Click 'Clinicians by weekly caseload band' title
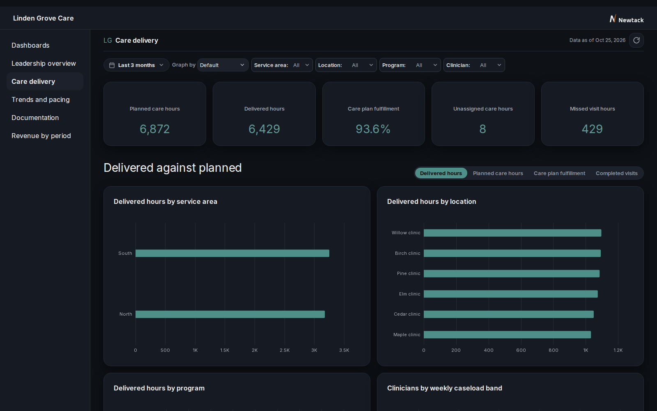The width and height of the screenshot is (657, 411). click(x=445, y=388)
